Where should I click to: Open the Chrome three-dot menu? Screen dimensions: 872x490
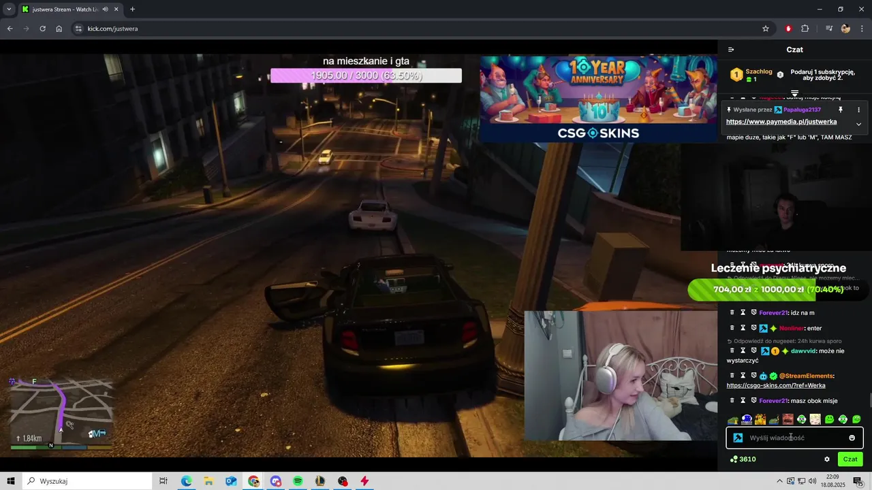862,29
